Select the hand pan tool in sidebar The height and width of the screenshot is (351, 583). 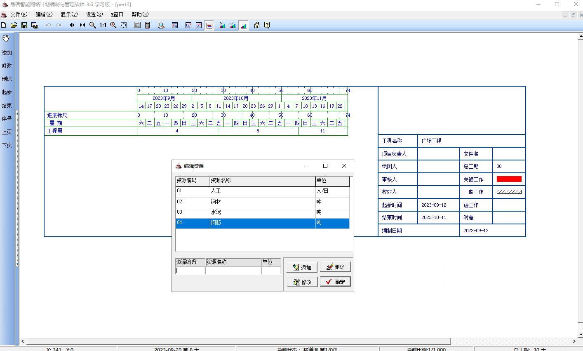[6, 38]
